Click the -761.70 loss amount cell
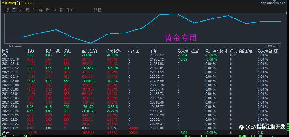This screenshot has height=137, width=289. (88, 107)
